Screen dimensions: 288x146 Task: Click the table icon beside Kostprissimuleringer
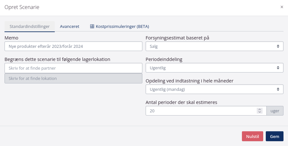[92, 27]
